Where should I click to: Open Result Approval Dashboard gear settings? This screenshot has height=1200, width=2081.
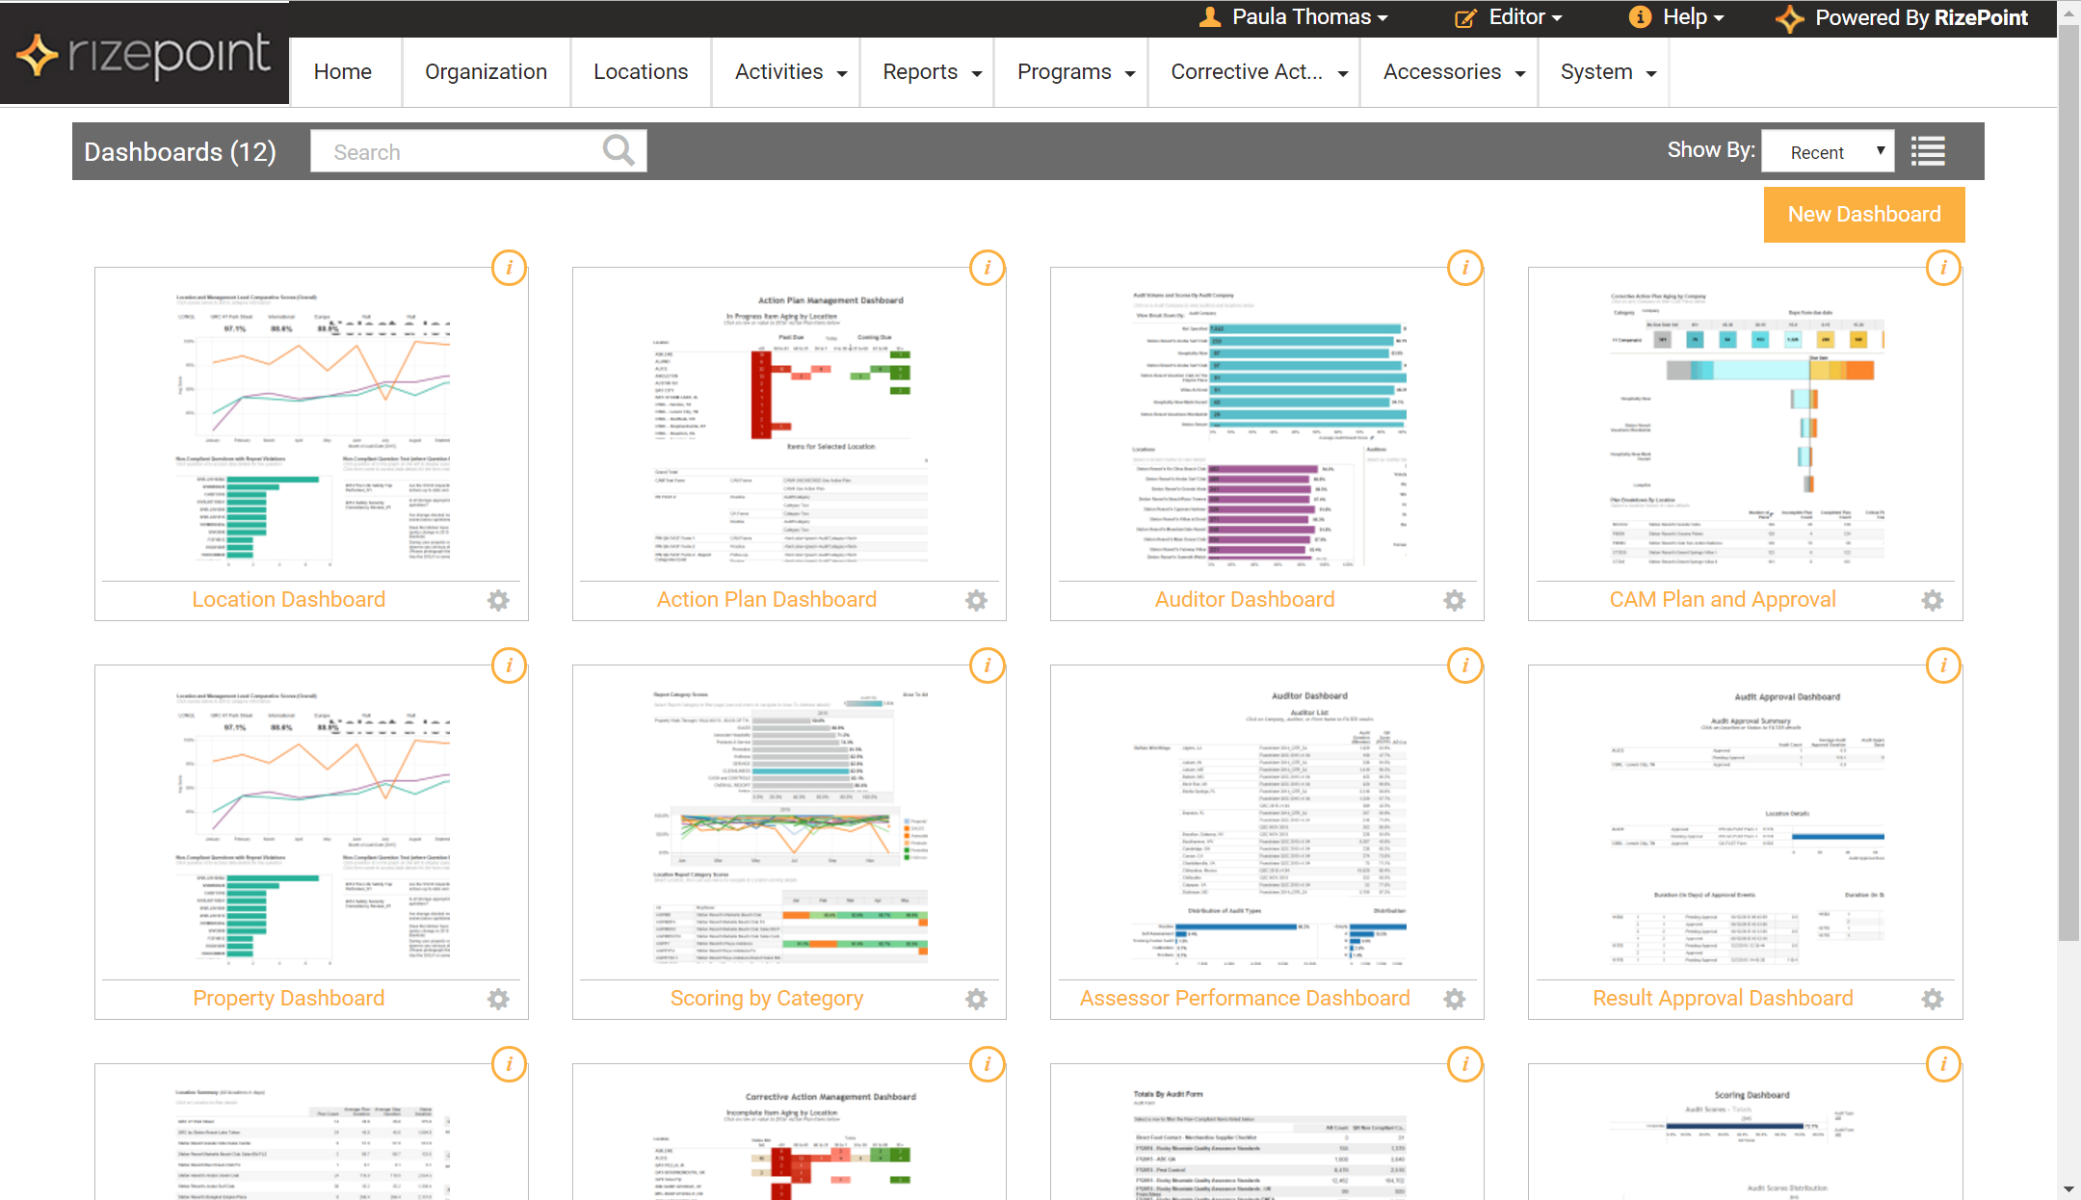1932,999
